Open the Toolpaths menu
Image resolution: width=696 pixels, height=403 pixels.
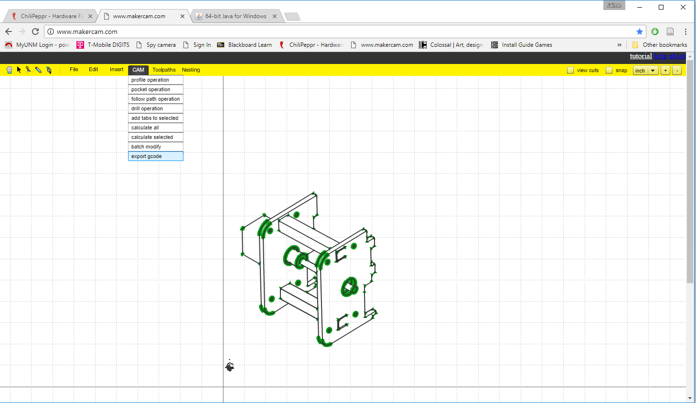pyautogui.click(x=164, y=70)
